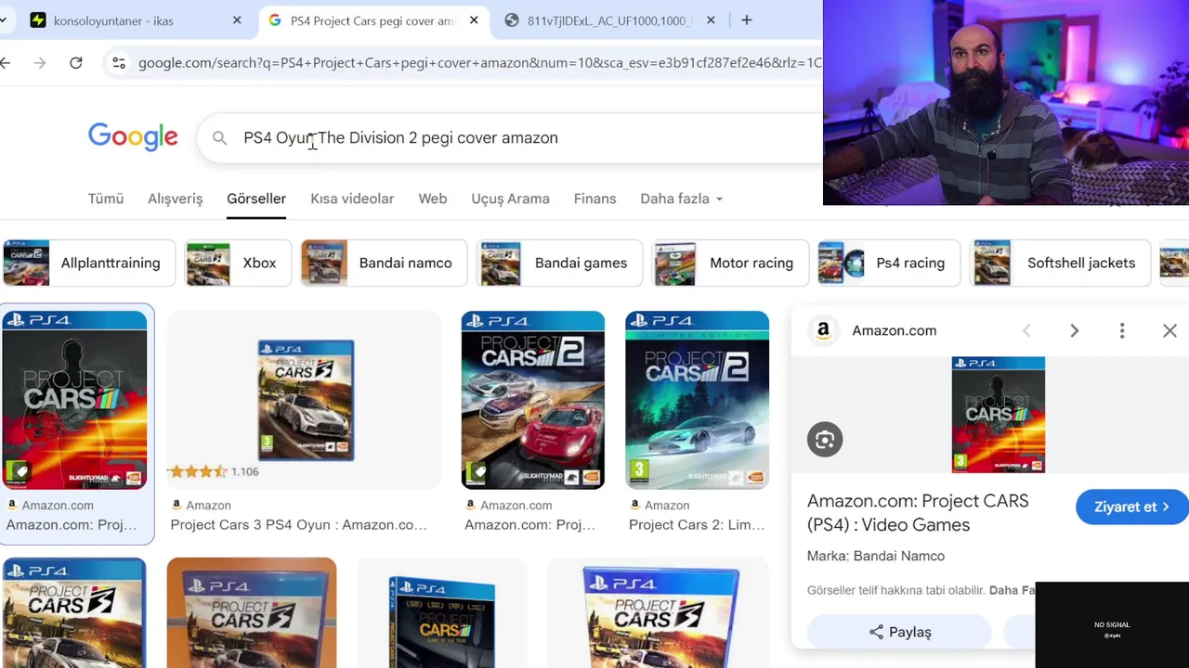
Task: Click the Amazon.com header in preview panel
Action: pos(895,330)
